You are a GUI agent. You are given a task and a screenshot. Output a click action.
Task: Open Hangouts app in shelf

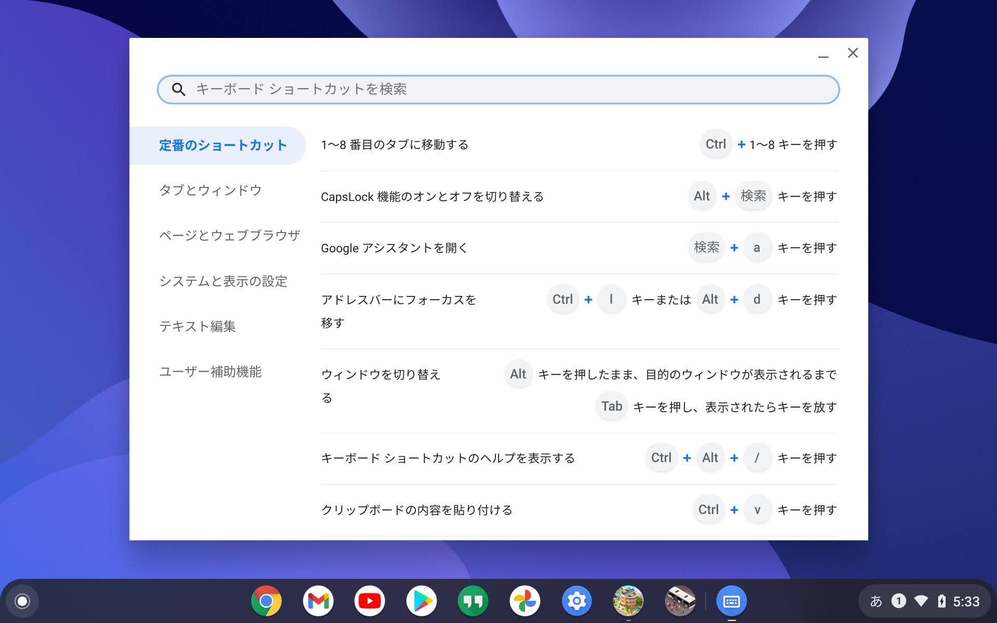(473, 601)
